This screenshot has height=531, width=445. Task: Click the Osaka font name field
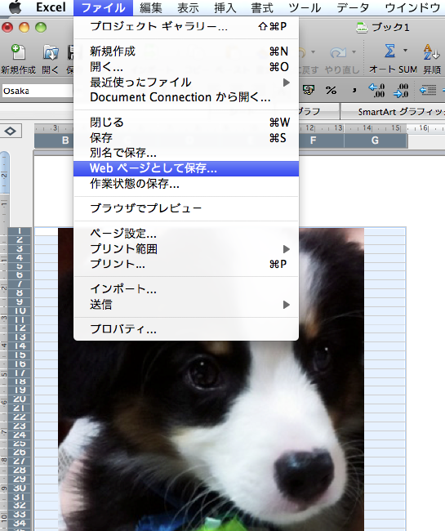[x=37, y=91]
